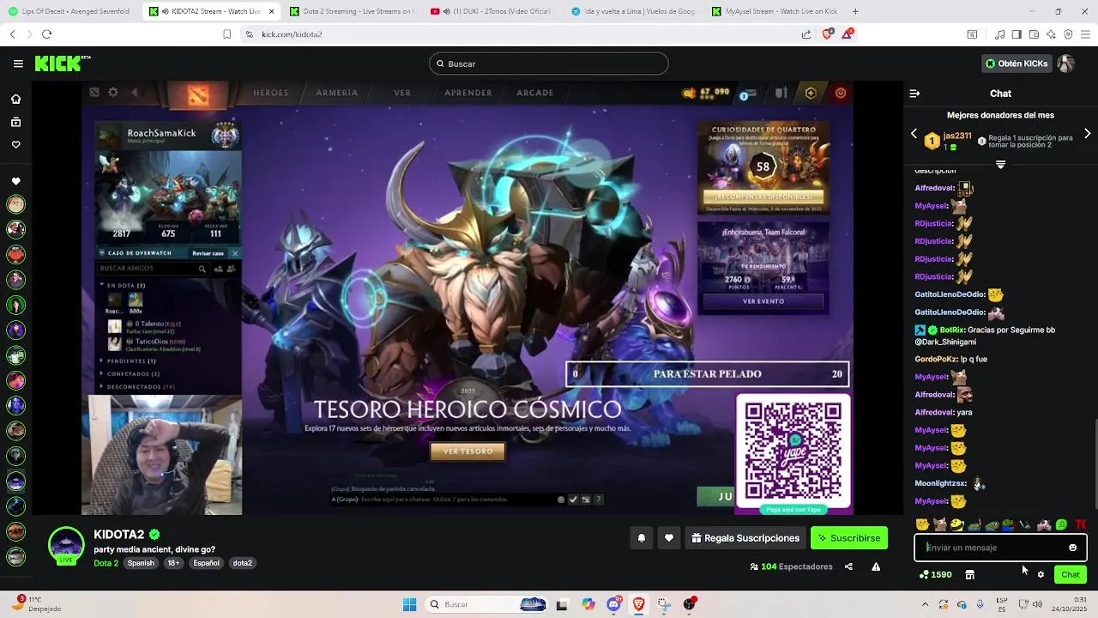1098x618 pixels.
Task: Report the stream with warning triangle icon
Action: click(x=876, y=566)
